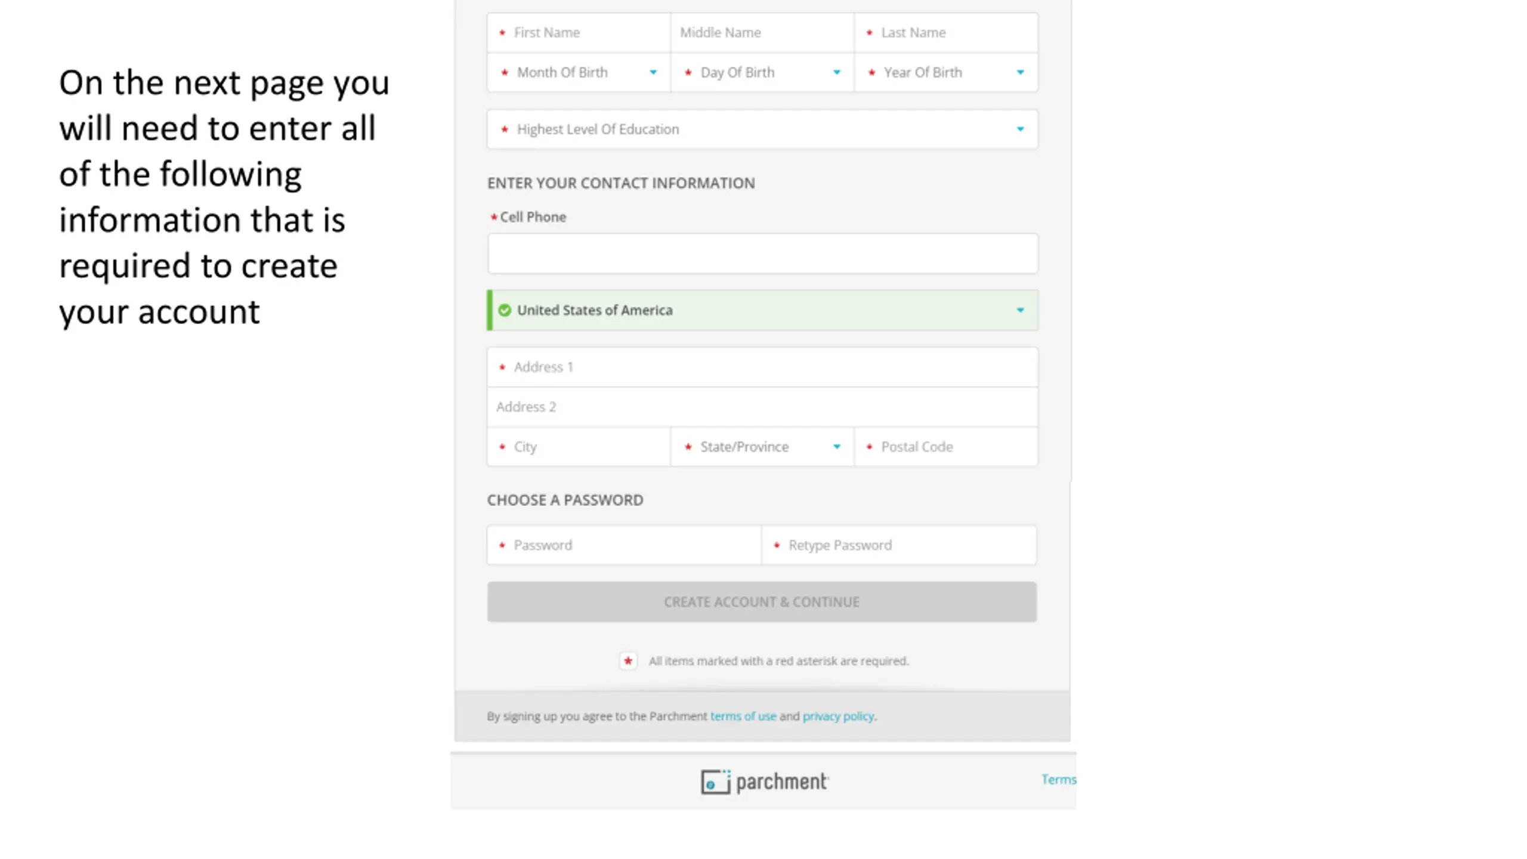Open the Day Of Birth dropdown
The image size is (1527, 859).
762,72
